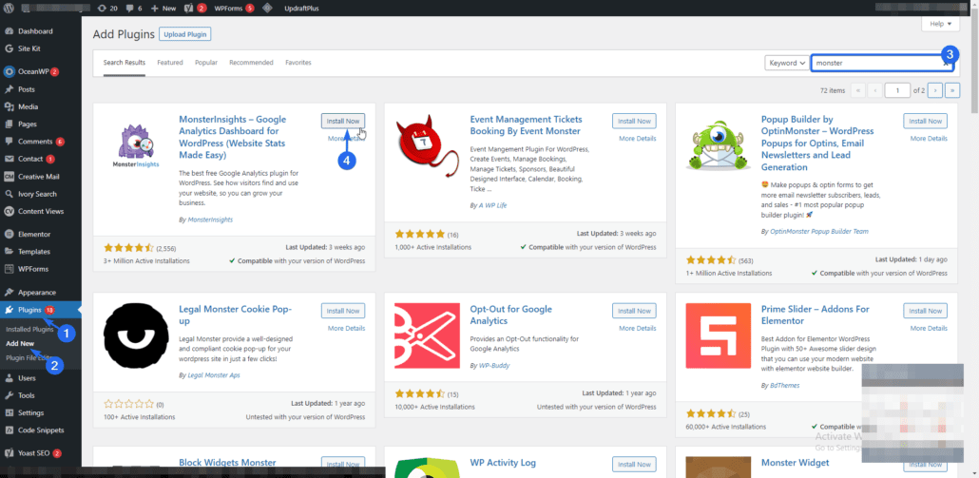Click the Upload Plugin button

(x=184, y=34)
